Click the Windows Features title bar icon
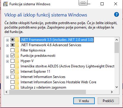123x108 pixels. (5, 4)
